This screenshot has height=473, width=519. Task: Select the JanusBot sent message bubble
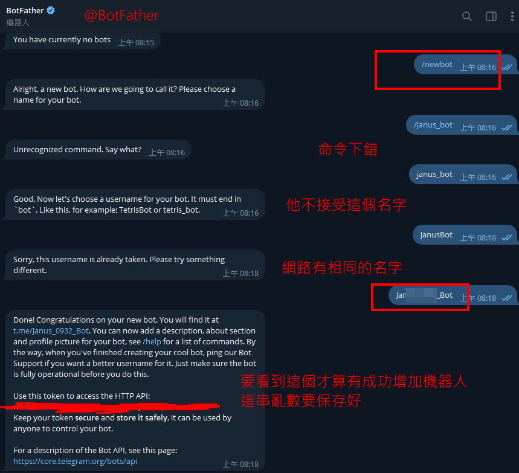(464, 235)
